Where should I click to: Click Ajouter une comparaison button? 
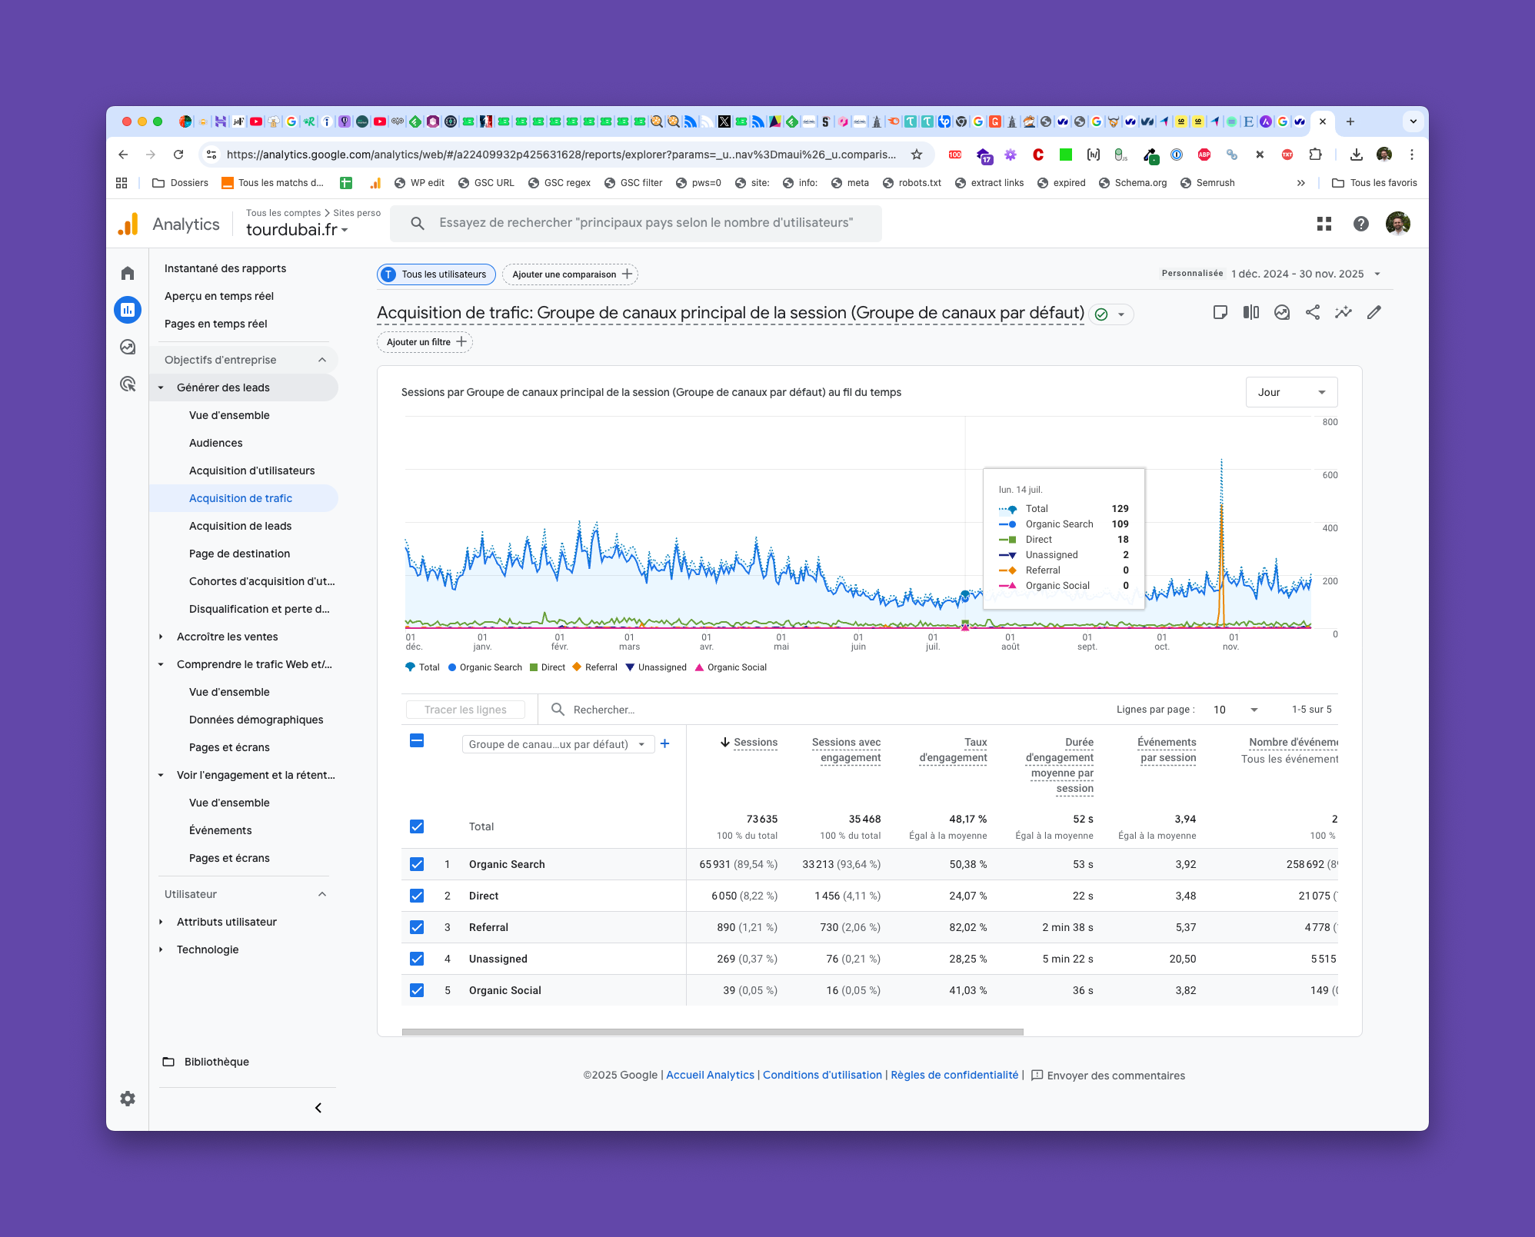click(x=571, y=274)
